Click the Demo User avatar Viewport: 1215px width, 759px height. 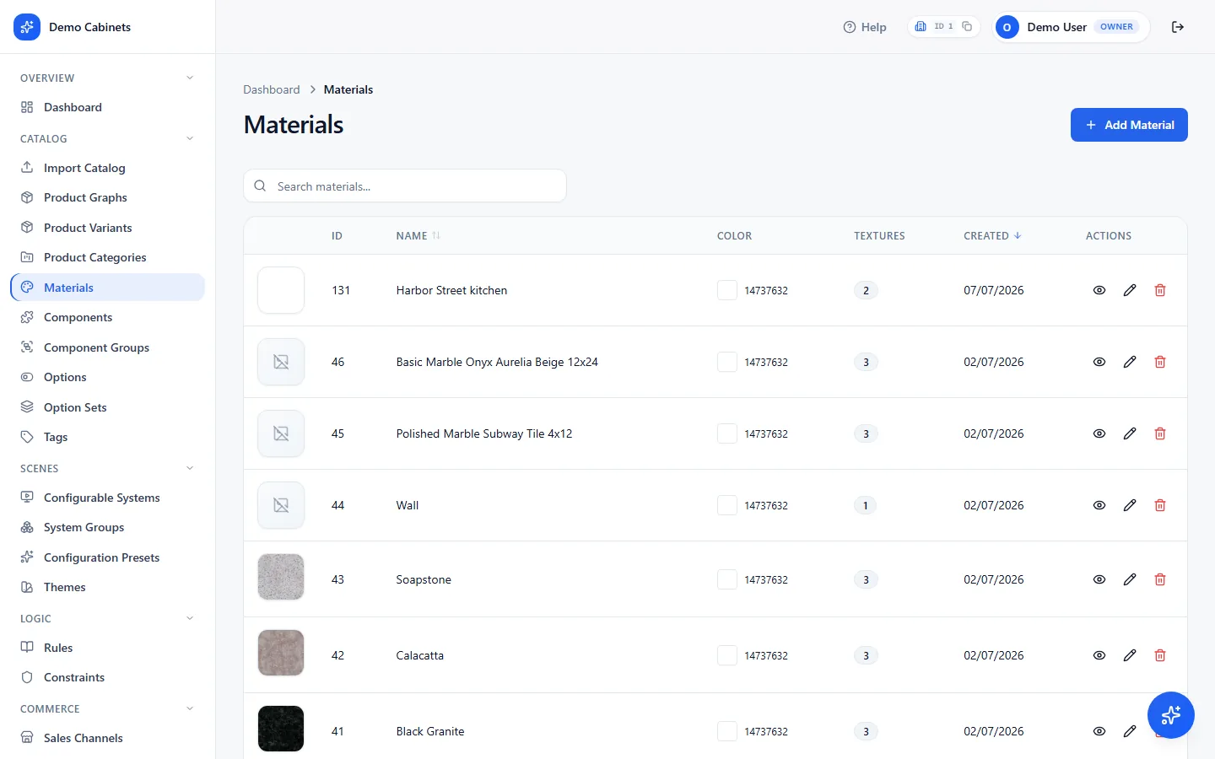[x=1007, y=27]
